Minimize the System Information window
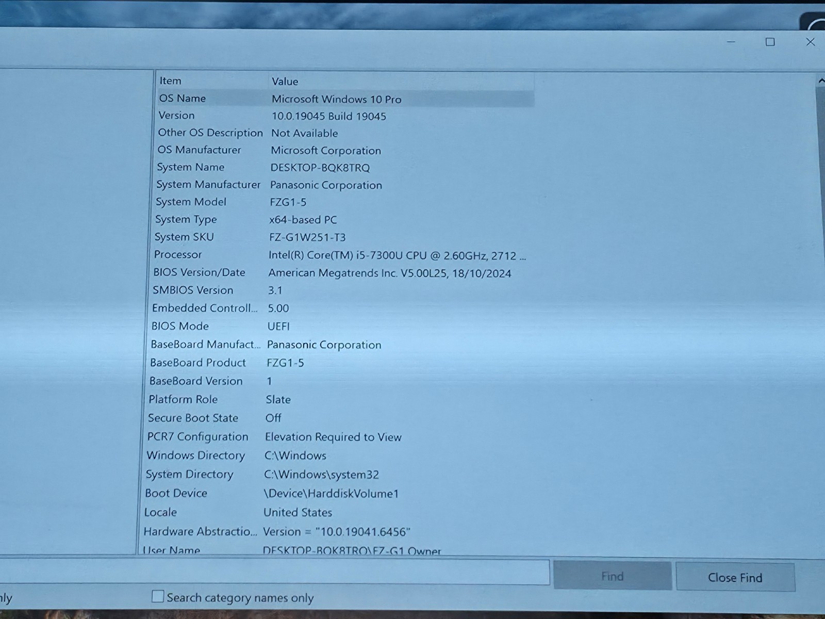Screen dimensions: 825x619 731,42
